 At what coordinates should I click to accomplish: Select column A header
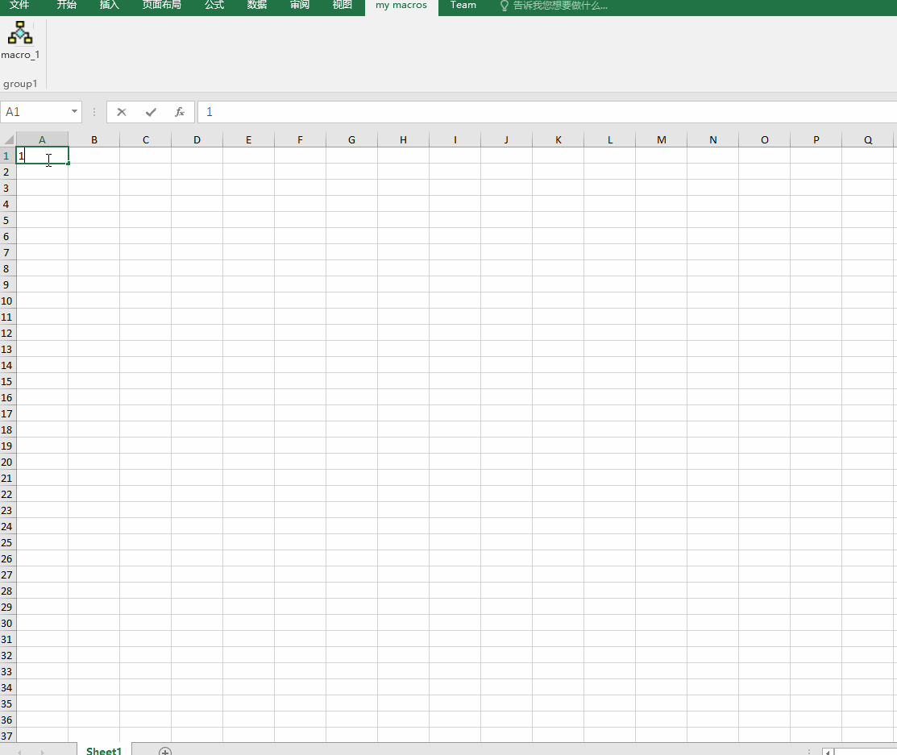[43, 139]
